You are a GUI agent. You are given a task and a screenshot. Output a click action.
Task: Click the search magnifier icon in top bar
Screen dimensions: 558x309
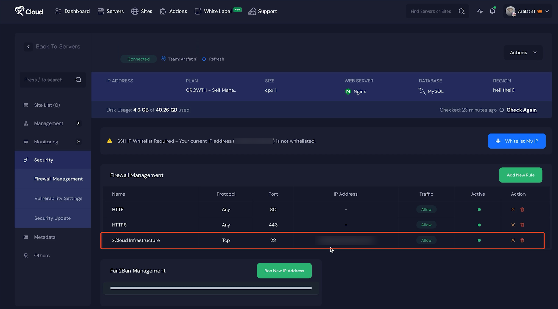(x=461, y=11)
